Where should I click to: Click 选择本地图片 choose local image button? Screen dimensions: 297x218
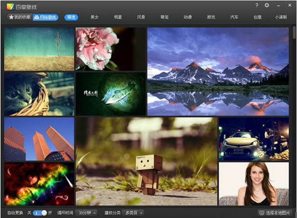pyautogui.click(x=275, y=213)
